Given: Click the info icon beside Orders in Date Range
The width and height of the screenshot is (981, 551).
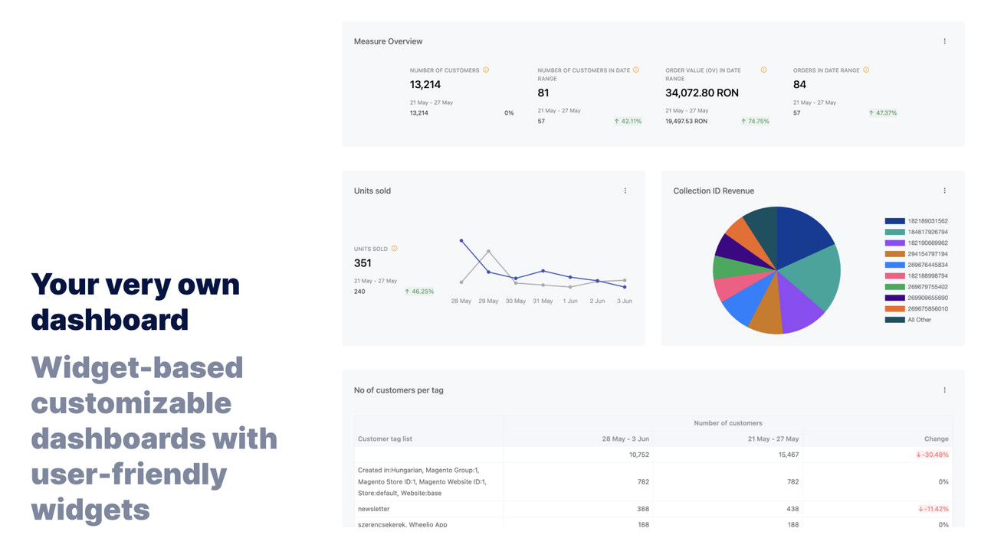Looking at the screenshot, I should coord(865,70).
